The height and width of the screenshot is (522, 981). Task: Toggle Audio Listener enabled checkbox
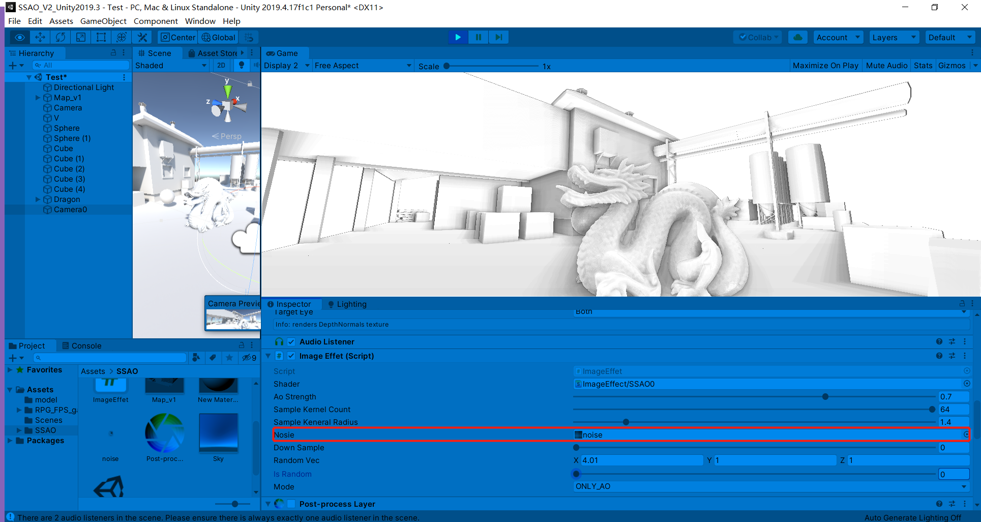pyautogui.click(x=291, y=341)
